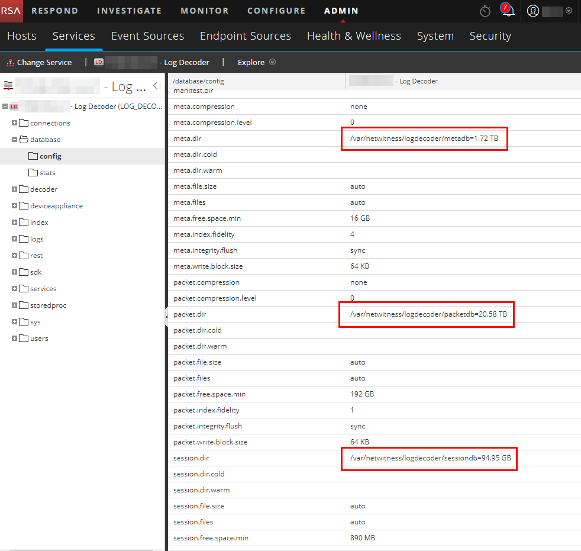Screen dimensions: 581x551
Task: Expand the connections tree node
Action: click(15, 123)
